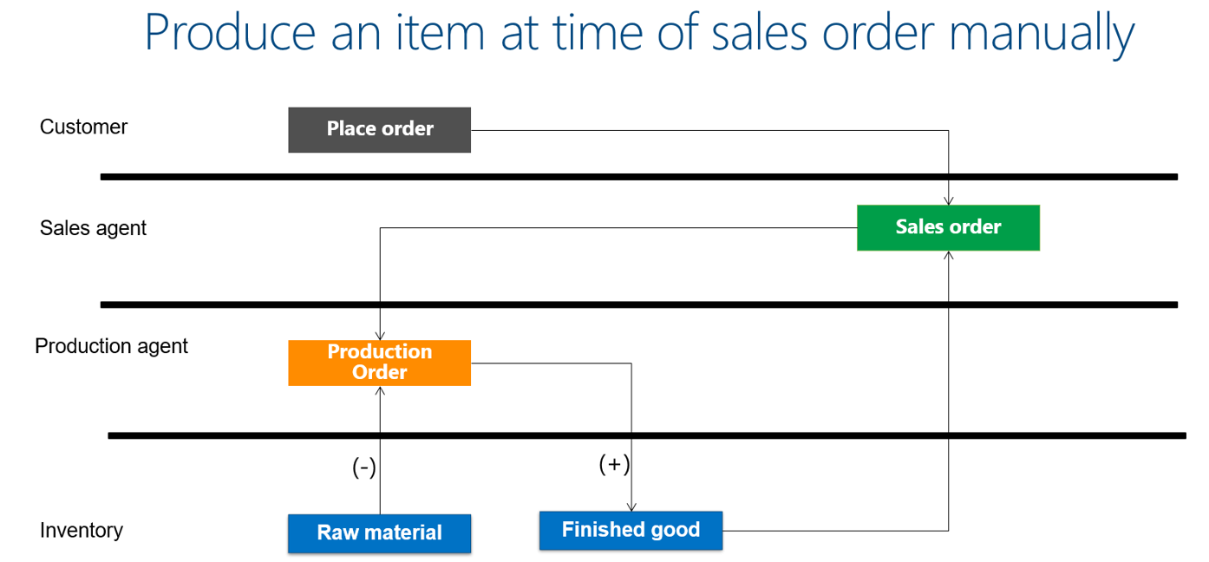Viewport: 1209px width, 562px height.
Task: Click the blue Finished good box
Action: point(631,530)
